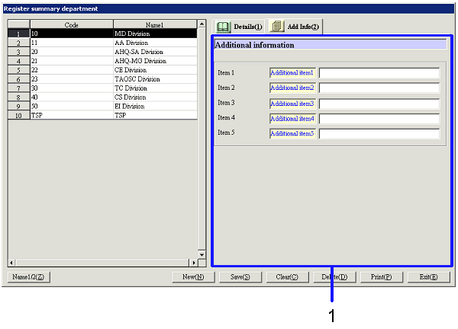Click the Item 1 input field
This screenshot has width=458, height=329.
[x=379, y=73]
